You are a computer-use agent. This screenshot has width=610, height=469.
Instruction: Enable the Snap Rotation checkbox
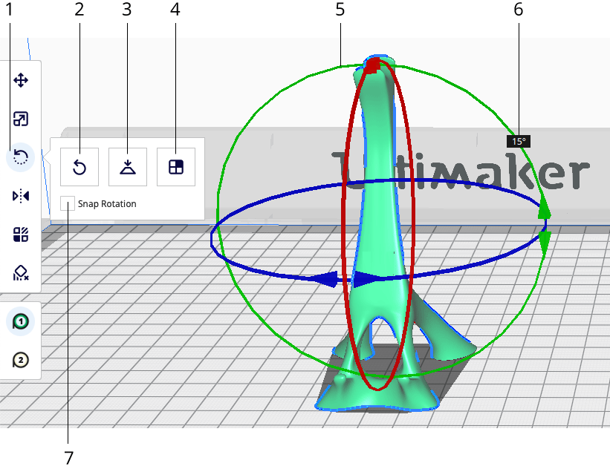tap(68, 203)
